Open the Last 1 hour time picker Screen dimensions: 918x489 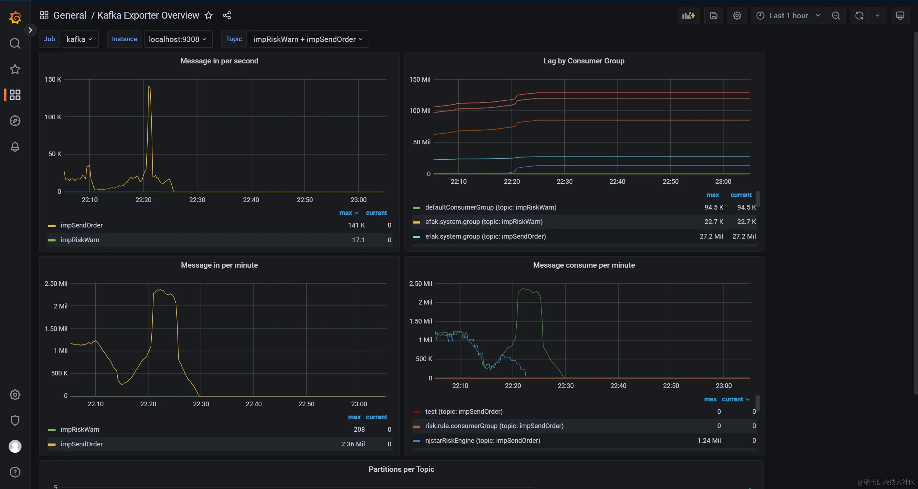pyautogui.click(x=788, y=16)
